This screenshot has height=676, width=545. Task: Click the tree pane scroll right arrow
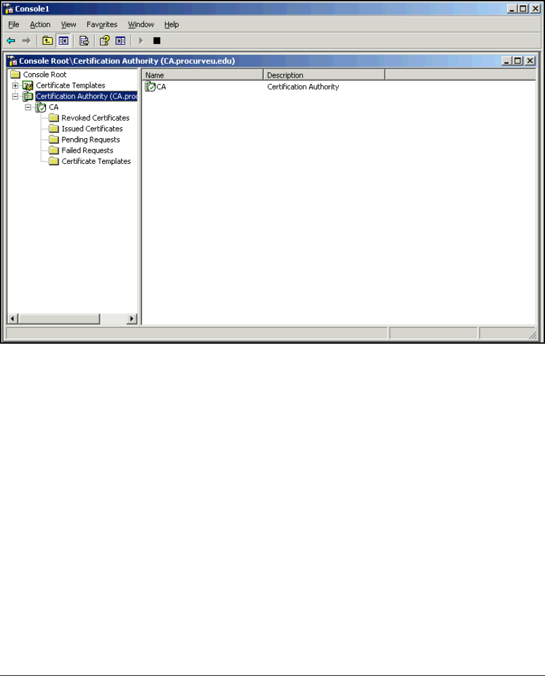coord(132,318)
